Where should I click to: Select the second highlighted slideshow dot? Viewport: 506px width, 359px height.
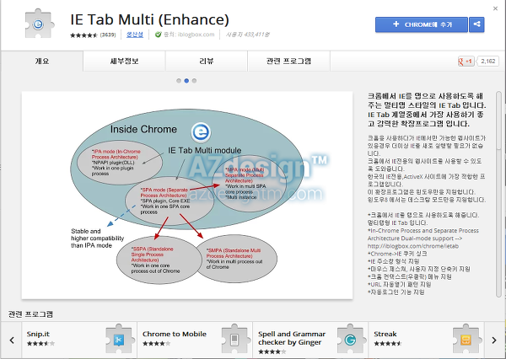pos(186,81)
